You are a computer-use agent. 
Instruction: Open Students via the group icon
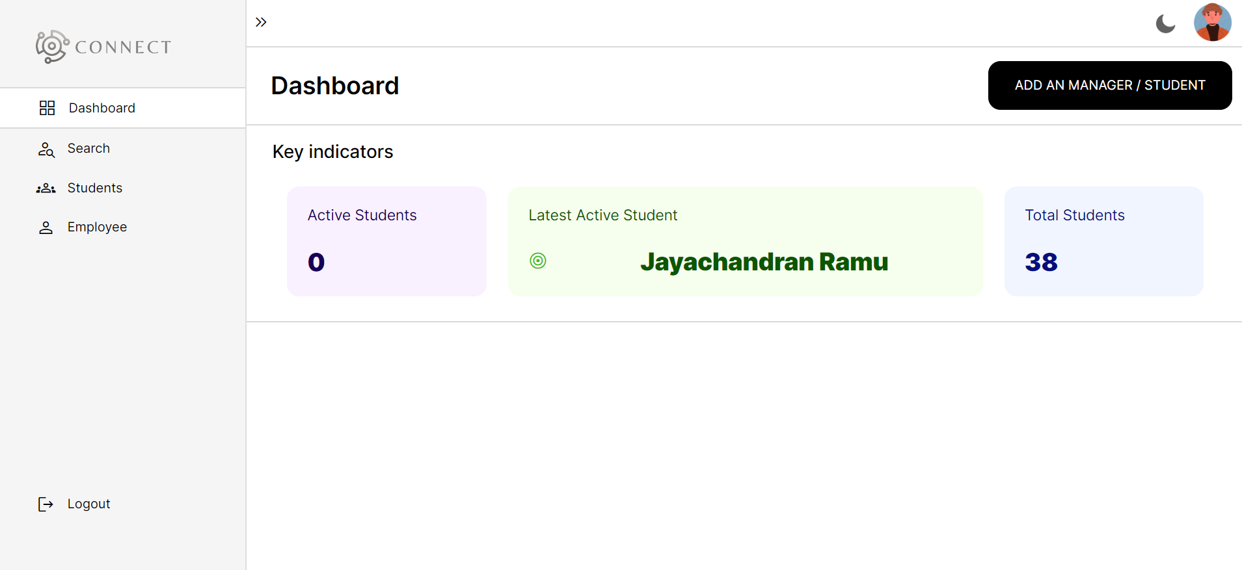(46, 188)
